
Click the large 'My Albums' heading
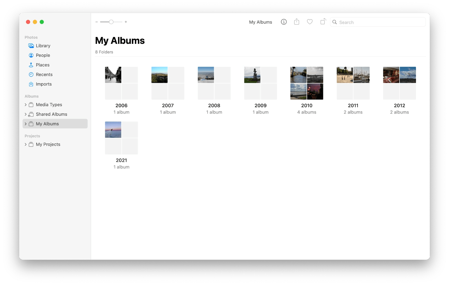point(120,41)
